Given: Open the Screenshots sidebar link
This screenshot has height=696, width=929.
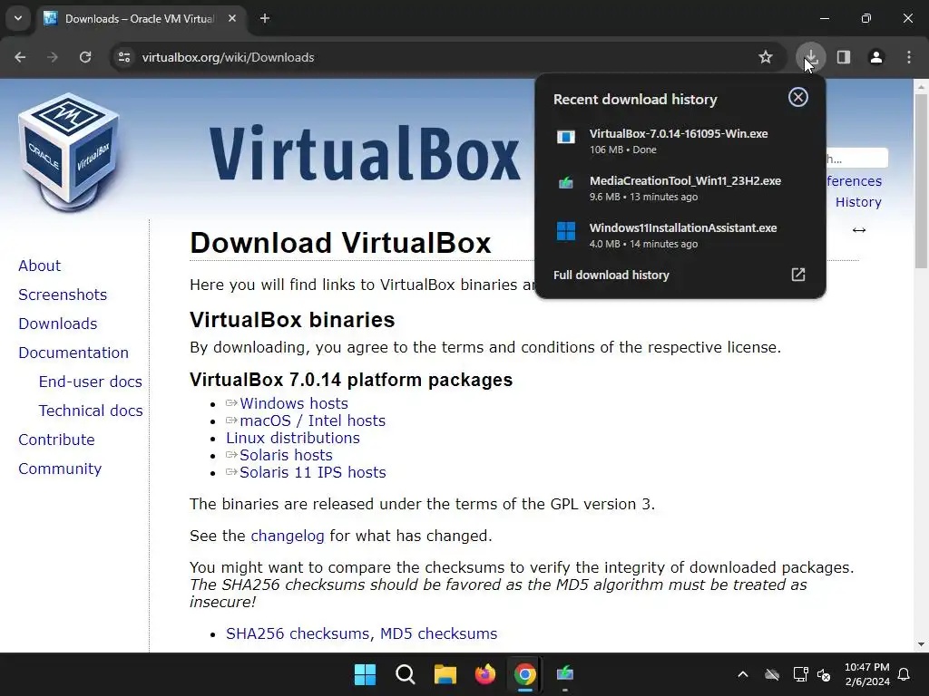Looking at the screenshot, I should pyautogui.click(x=63, y=295).
